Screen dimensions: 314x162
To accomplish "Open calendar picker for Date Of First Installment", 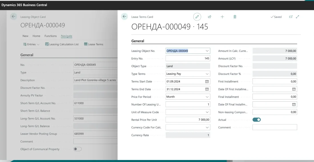I will click(x=294, y=89).
